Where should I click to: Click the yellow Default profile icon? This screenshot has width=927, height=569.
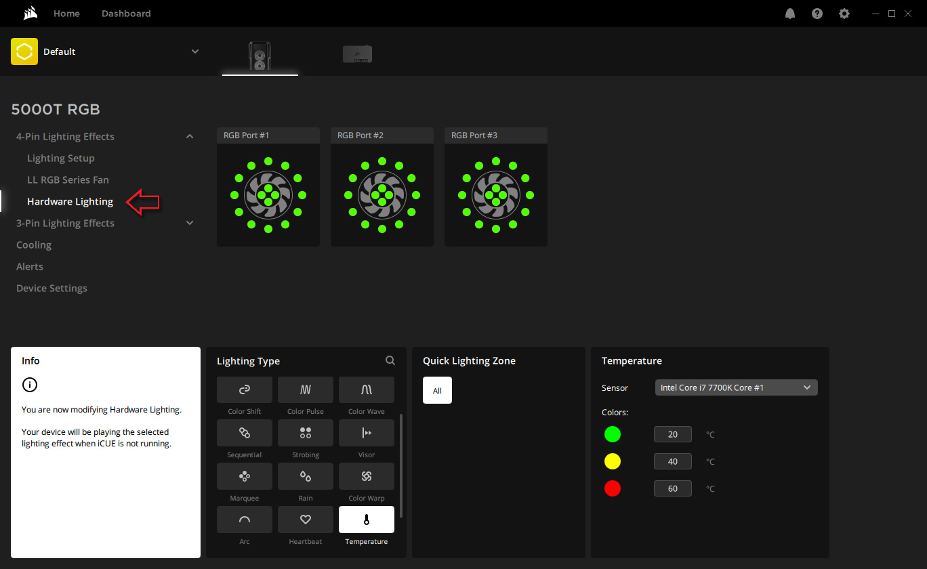point(24,51)
